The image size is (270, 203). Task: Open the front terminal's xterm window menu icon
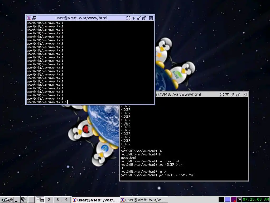29,18
